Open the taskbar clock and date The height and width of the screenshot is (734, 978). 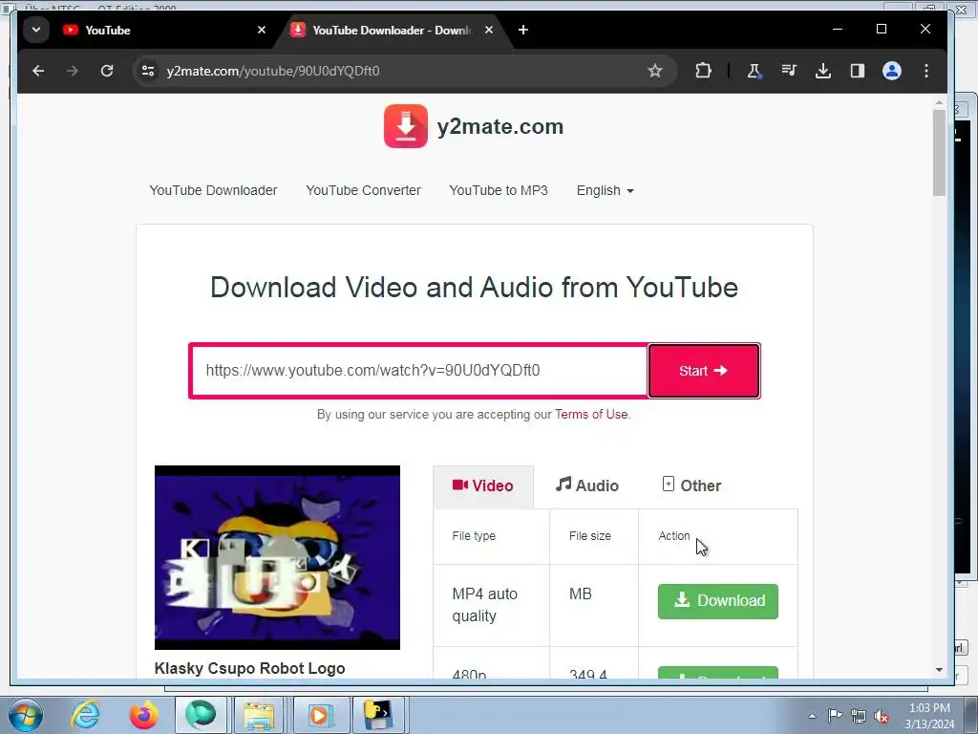[929, 716]
